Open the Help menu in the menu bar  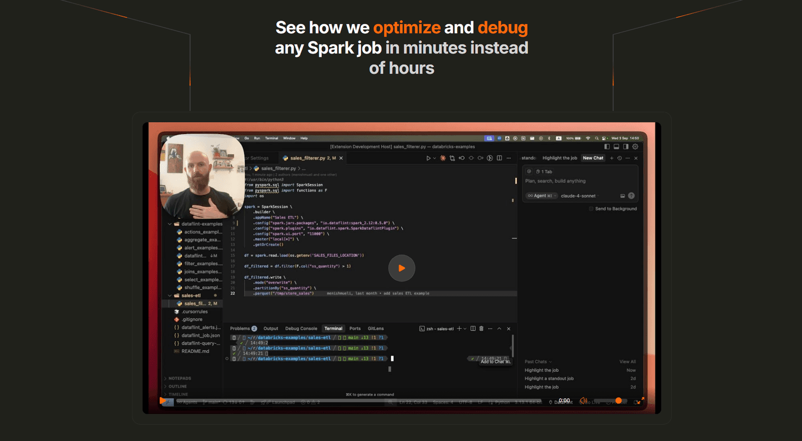click(x=304, y=138)
